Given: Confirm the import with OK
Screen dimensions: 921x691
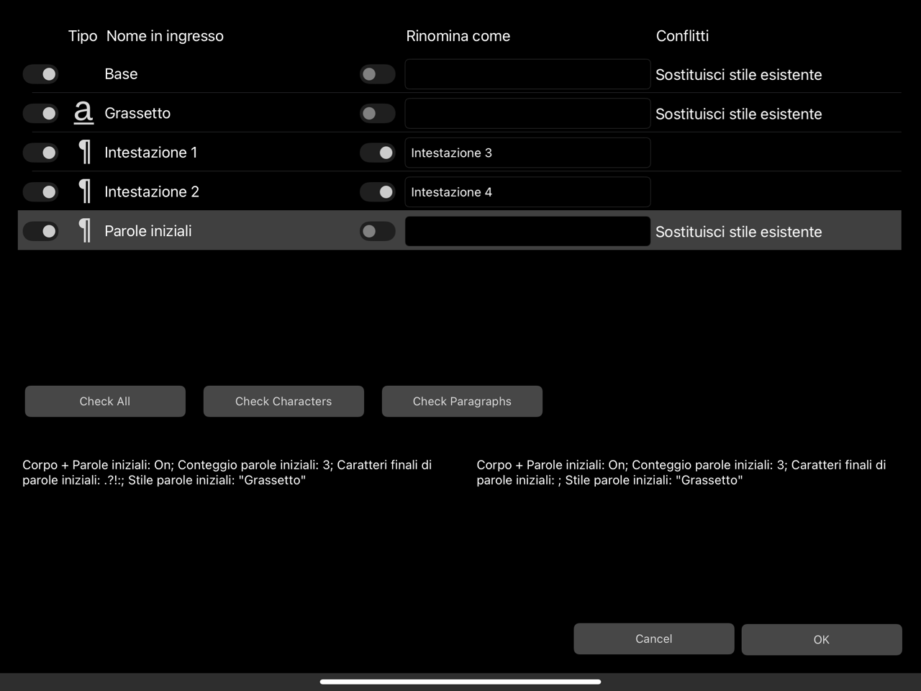Looking at the screenshot, I should [x=821, y=639].
